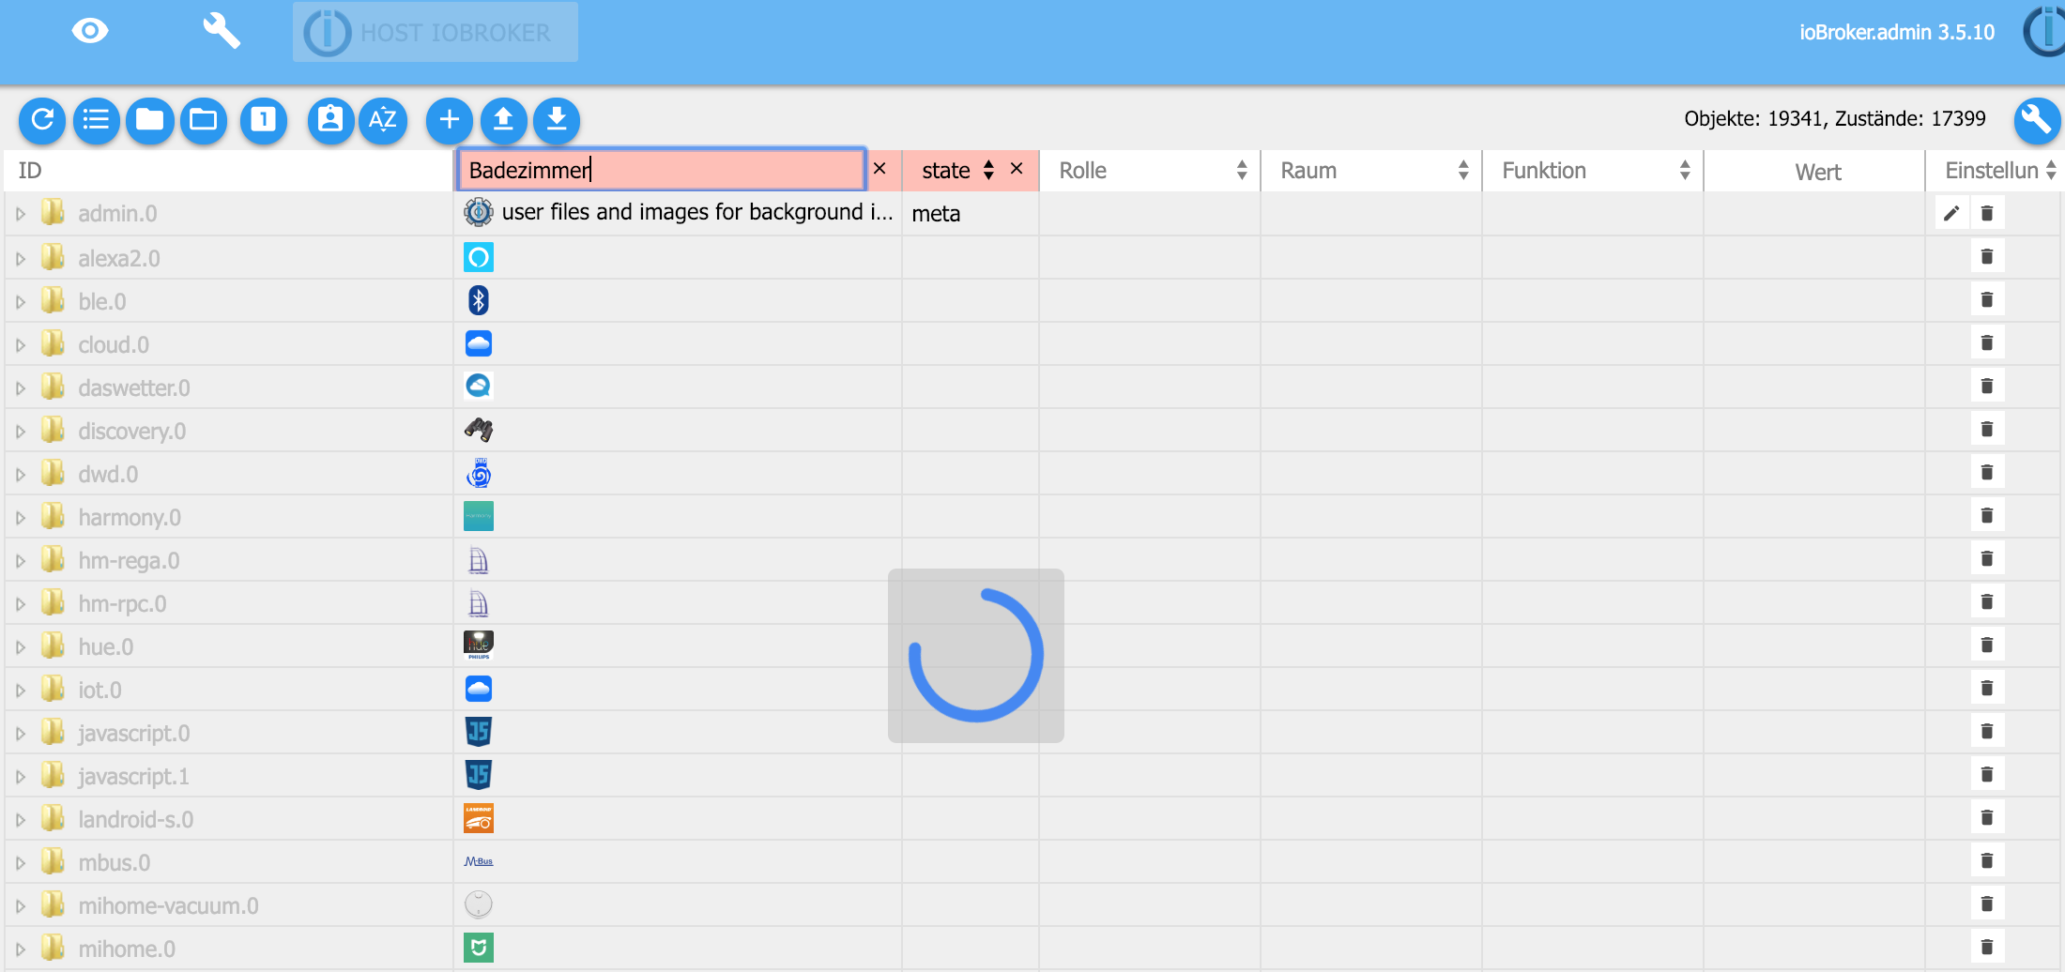
Task: Delete the dwd.0 object
Action: [1987, 472]
